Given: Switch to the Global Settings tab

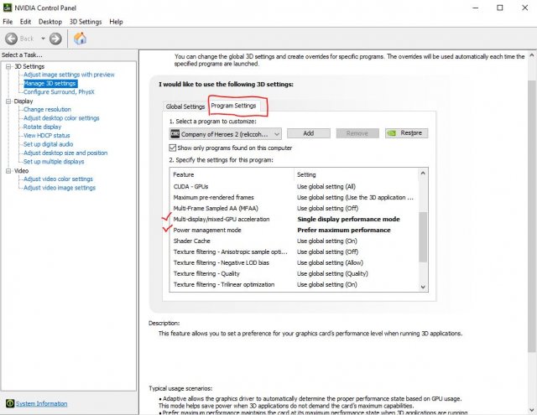Looking at the screenshot, I should (185, 106).
